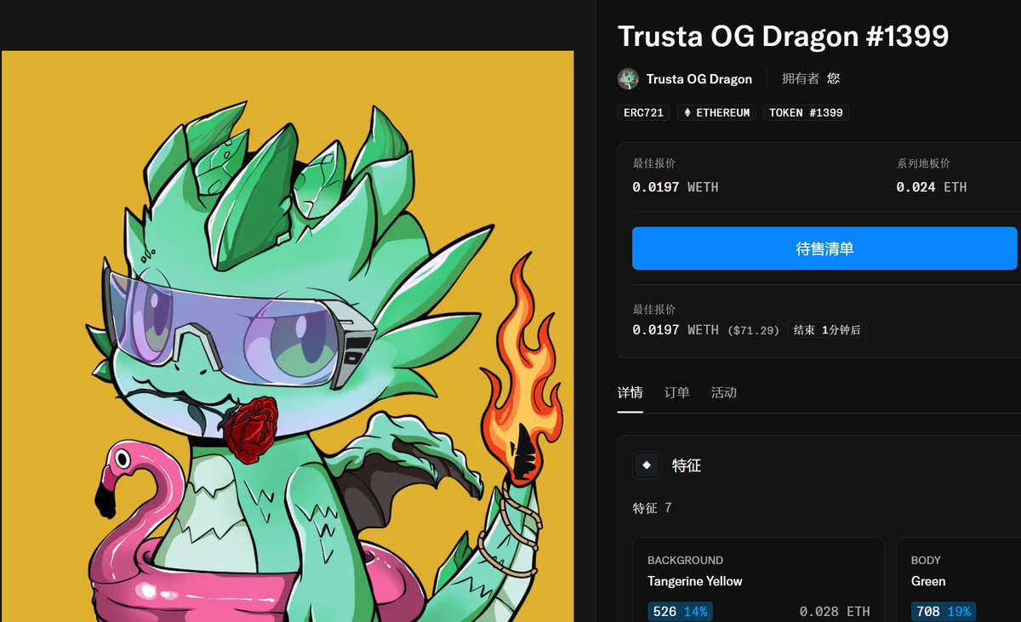This screenshot has width=1021, height=622.
Task: Click the ERC721 token standard badge
Action: 643,112
